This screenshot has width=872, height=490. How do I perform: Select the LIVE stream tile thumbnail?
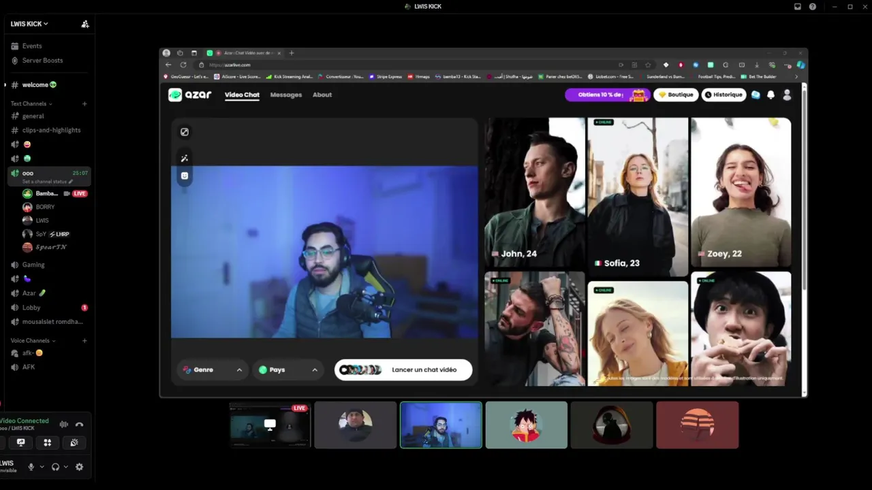270,425
